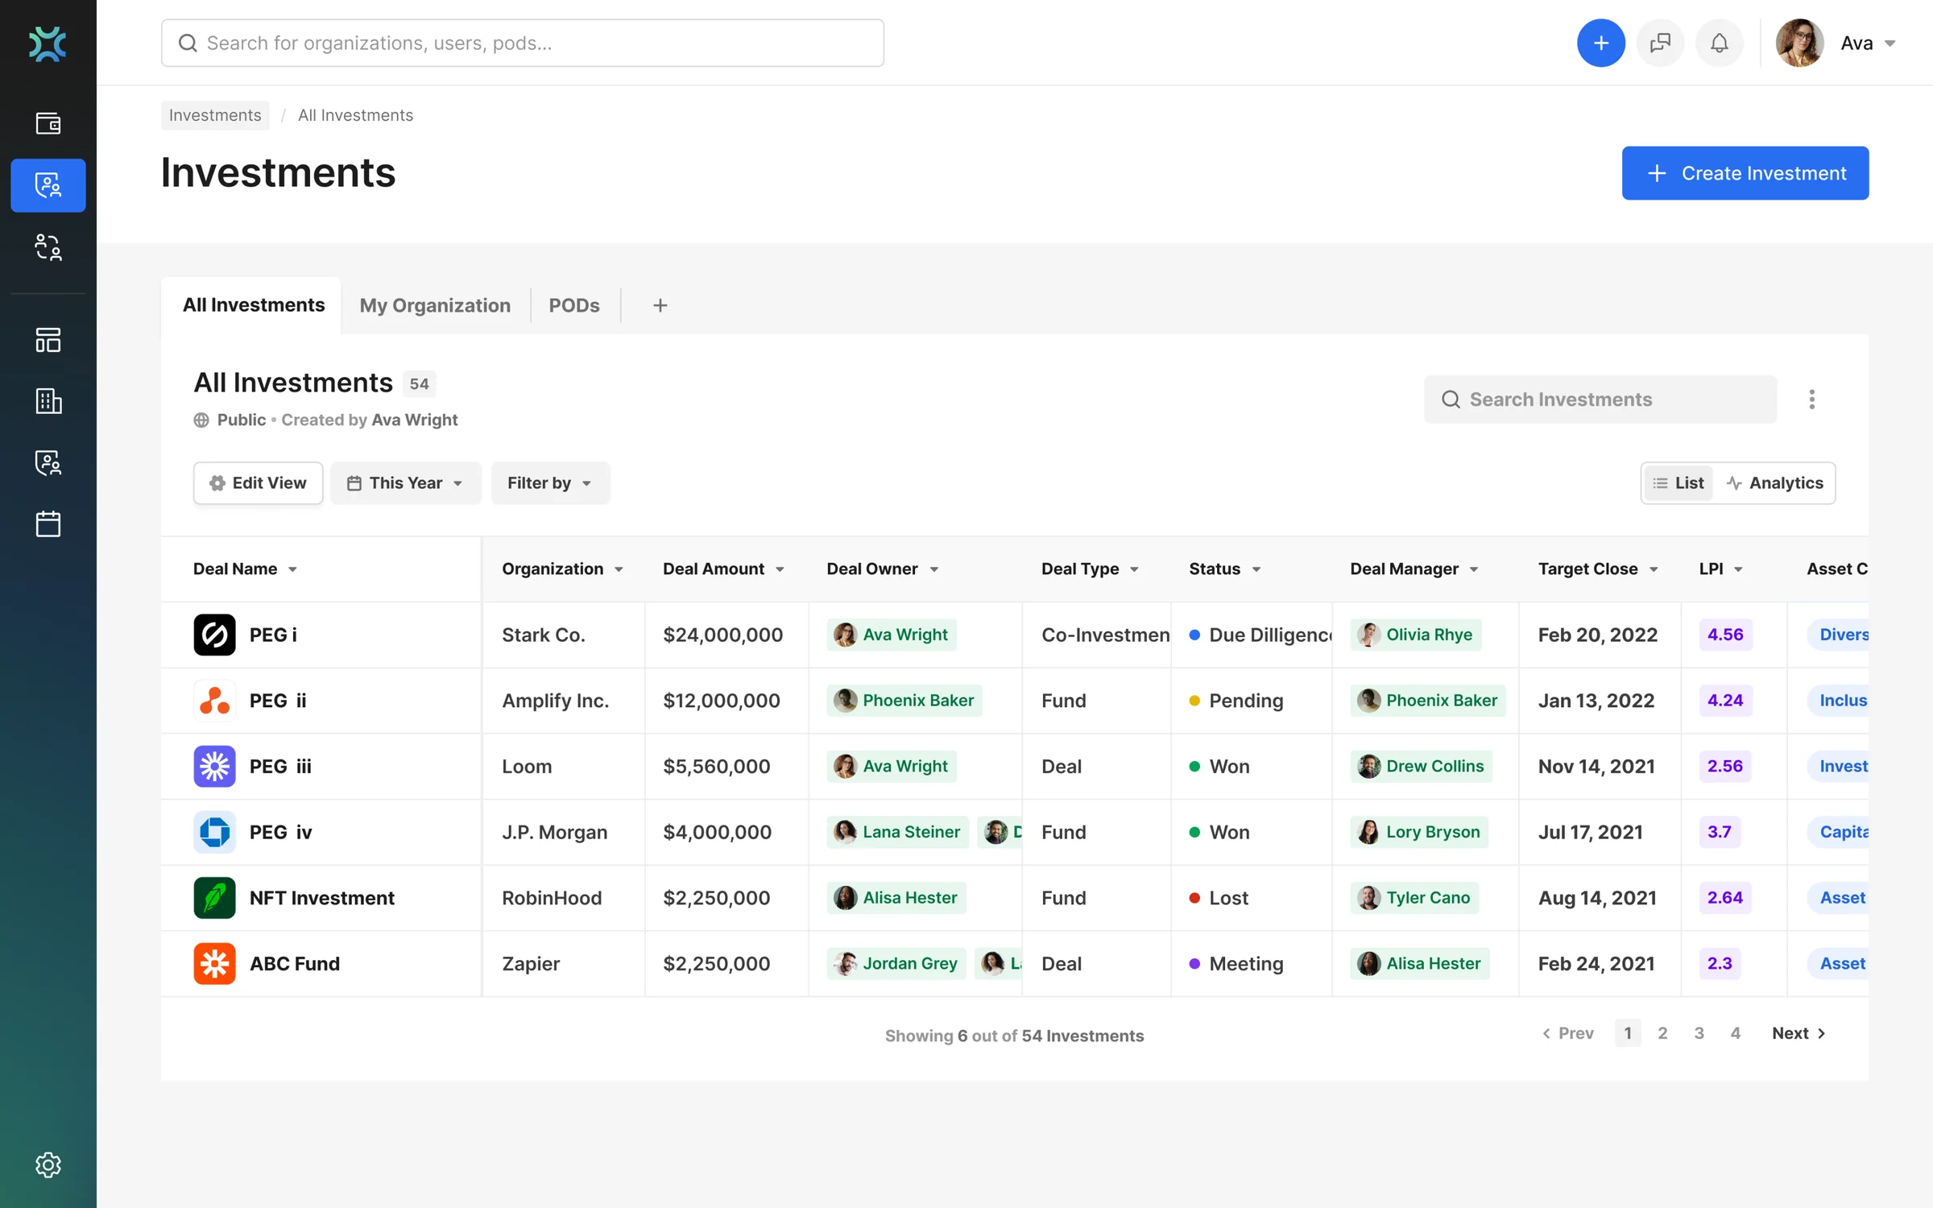Focus the Search Investments field

[1600, 399]
